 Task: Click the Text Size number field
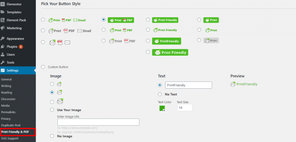tap(184, 108)
